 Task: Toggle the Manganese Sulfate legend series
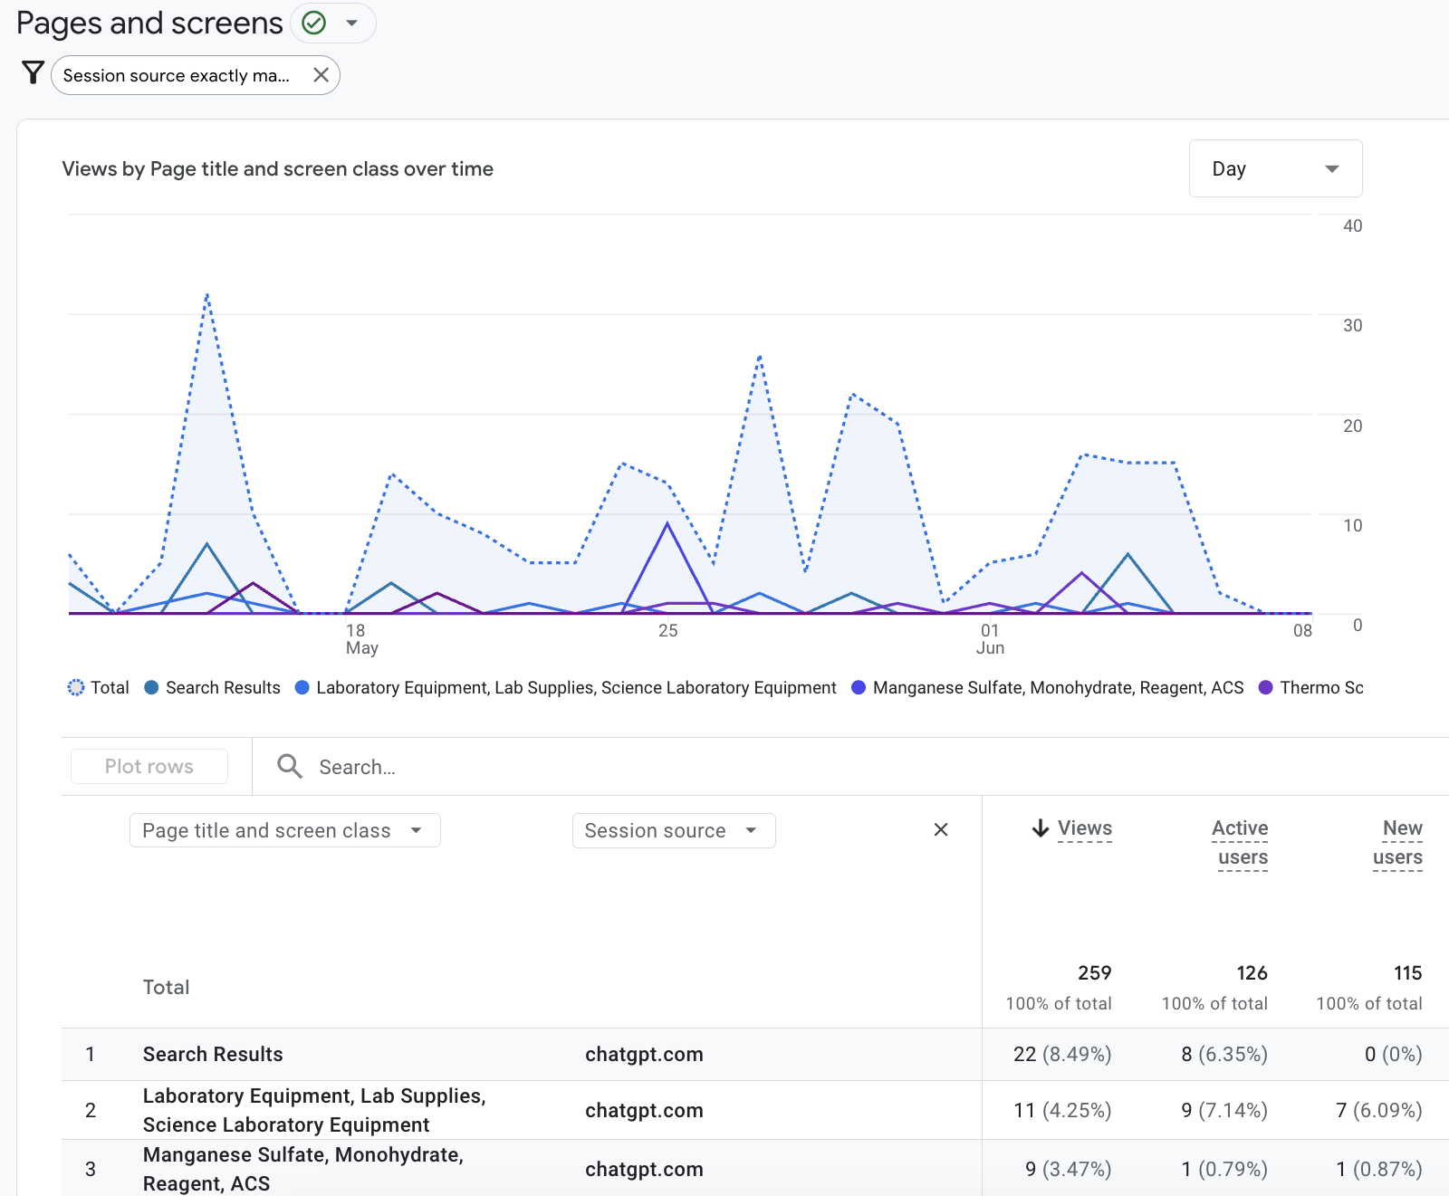click(1048, 688)
